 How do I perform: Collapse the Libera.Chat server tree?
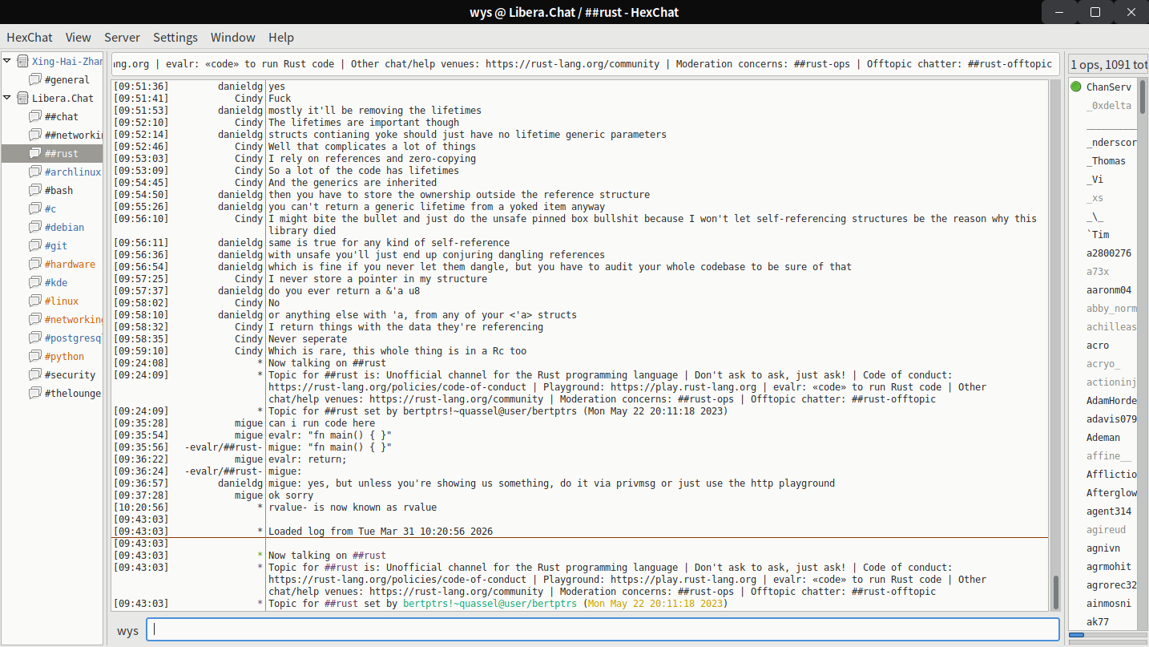pos(7,98)
